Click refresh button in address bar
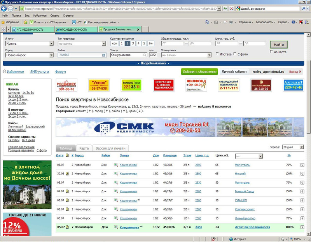311x242 pixels. (x=225, y=8)
